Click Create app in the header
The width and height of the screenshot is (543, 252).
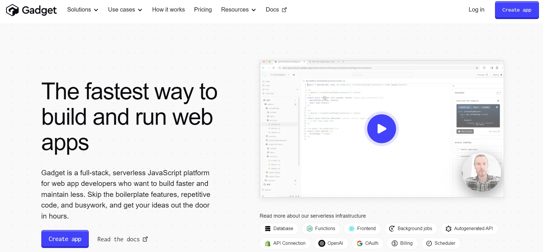click(x=517, y=10)
